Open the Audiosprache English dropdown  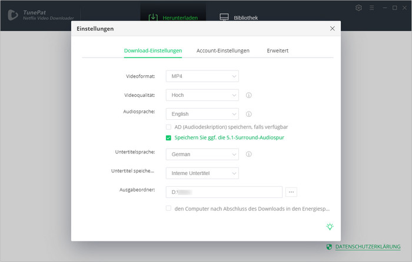[x=202, y=114]
